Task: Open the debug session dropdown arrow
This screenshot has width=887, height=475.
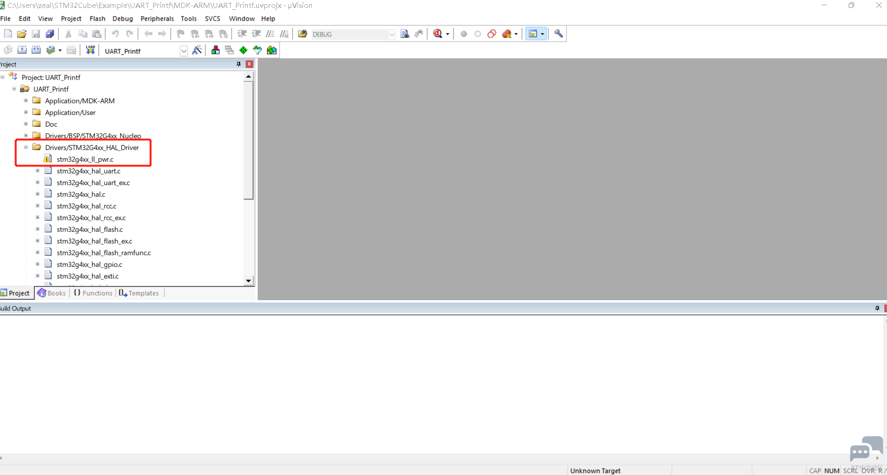Action: tap(448, 34)
